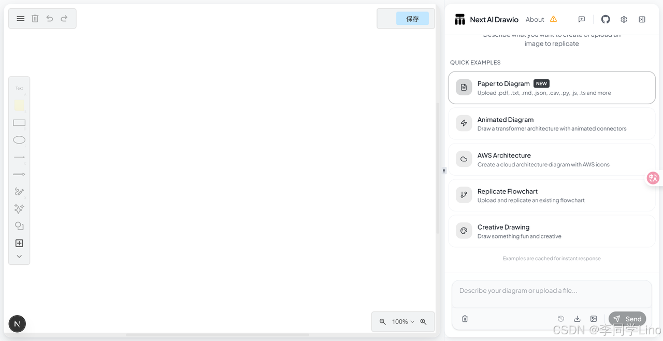This screenshot has height=341, width=663.
Task: Click the delete trash icon in the top toolbar
Action: [x=35, y=19]
